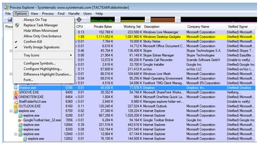Open the Process menu
259x144 pixels.
click(48, 14)
